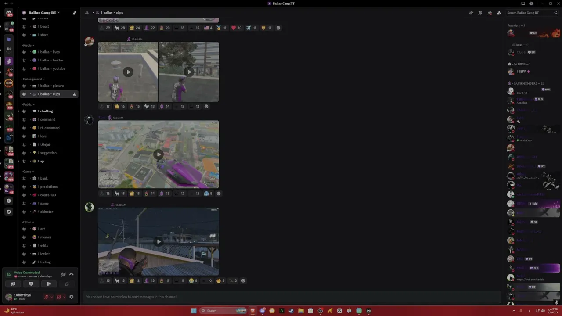
Task: Open the weather widget showing 22°C
Action: tap(14, 311)
